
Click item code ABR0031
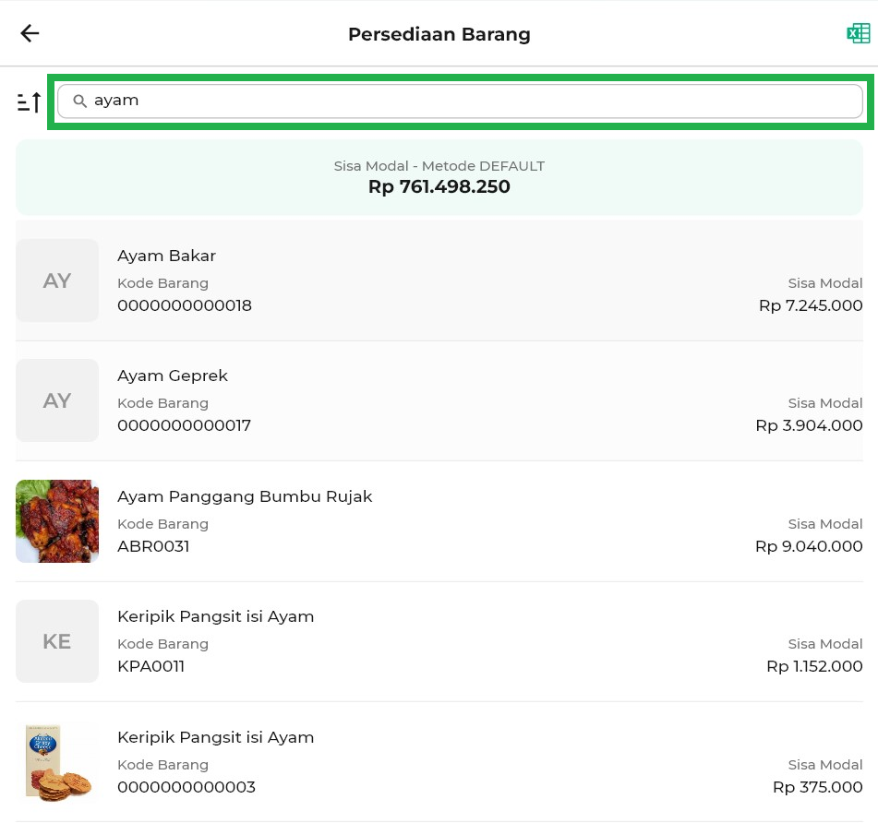tap(153, 546)
